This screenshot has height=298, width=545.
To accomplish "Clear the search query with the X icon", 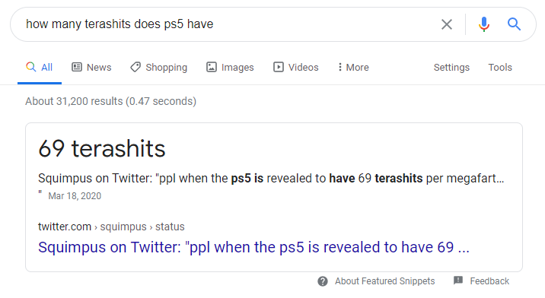I will click(x=447, y=24).
